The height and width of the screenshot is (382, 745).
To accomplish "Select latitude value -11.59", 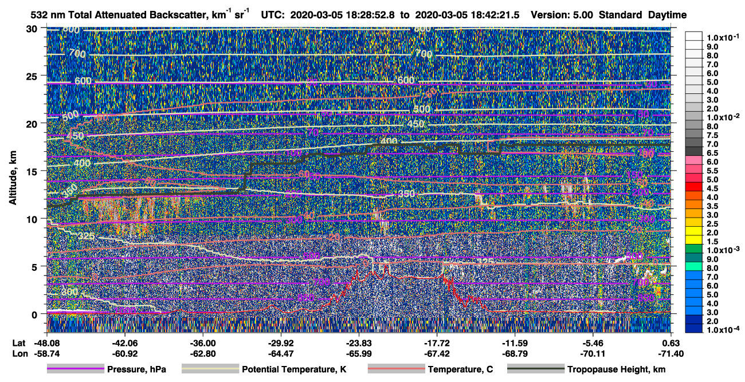I will pyautogui.click(x=515, y=342).
